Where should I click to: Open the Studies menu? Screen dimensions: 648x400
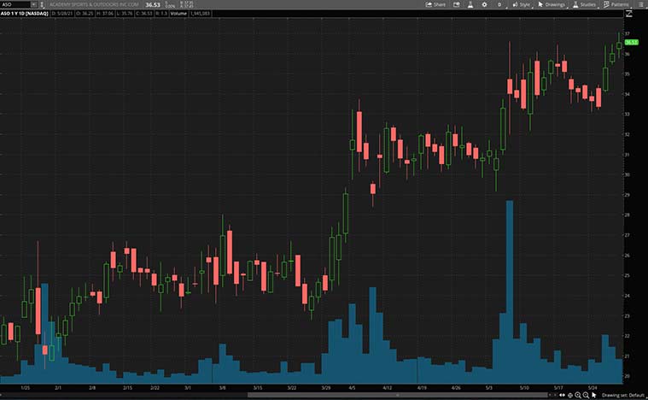pos(584,4)
